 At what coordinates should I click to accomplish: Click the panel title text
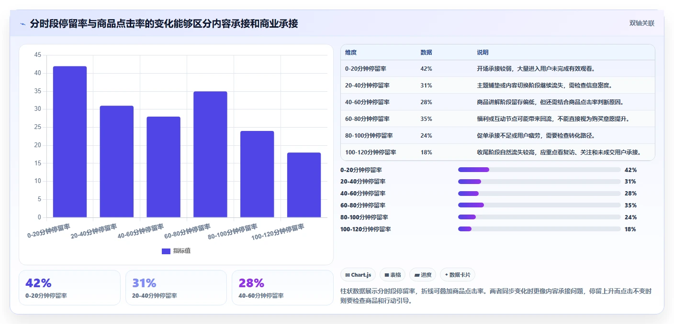click(164, 23)
